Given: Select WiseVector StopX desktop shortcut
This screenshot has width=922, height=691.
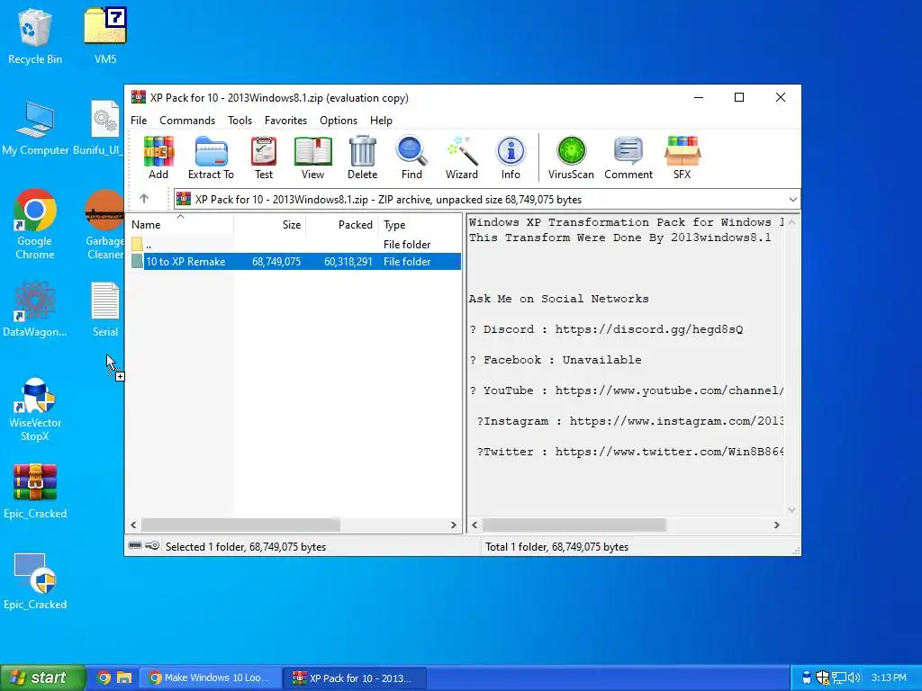Looking at the screenshot, I should tap(35, 409).
